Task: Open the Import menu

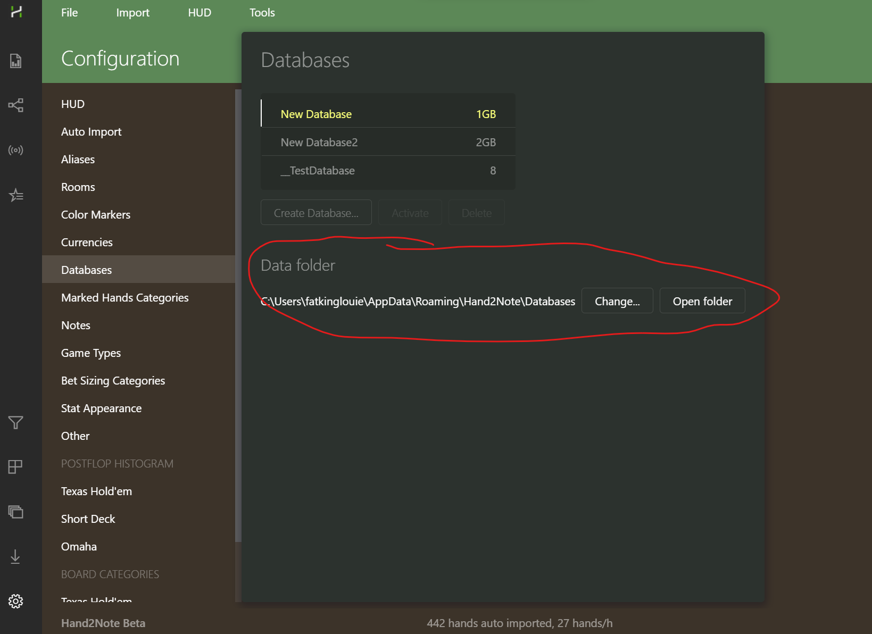Action: pyautogui.click(x=133, y=13)
